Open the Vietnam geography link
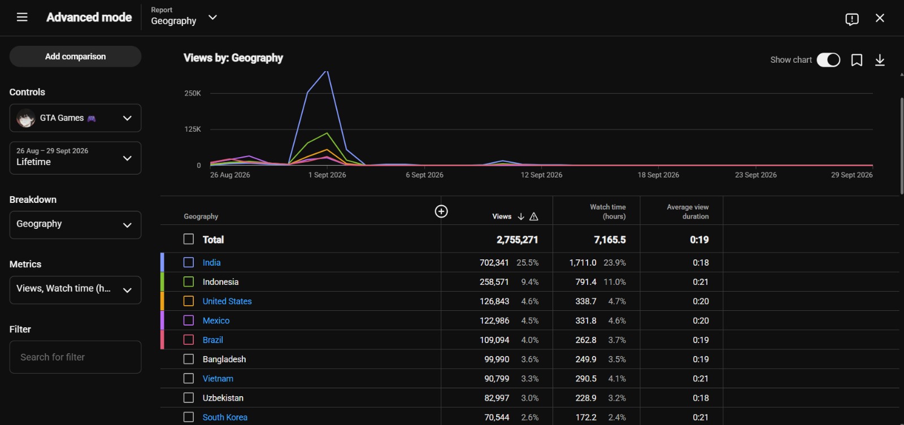 tap(218, 379)
